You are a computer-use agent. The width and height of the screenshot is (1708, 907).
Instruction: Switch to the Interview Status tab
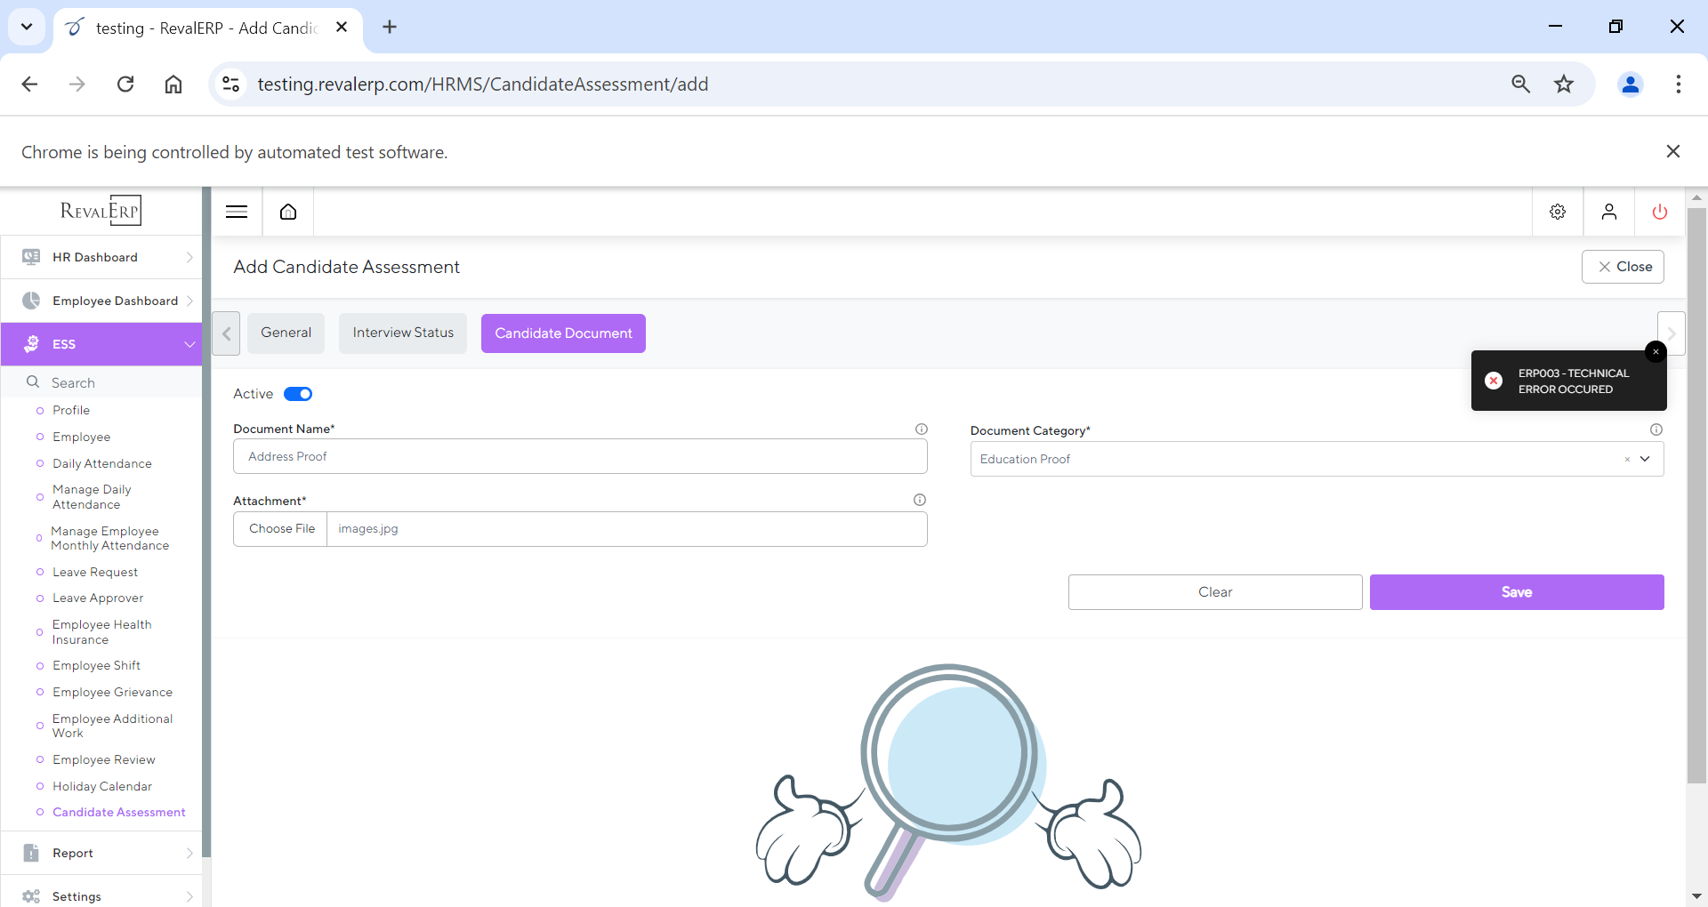[402, 333]
